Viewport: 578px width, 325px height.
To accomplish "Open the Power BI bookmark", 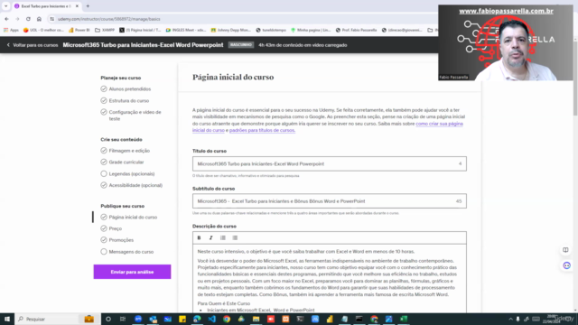I will point(79,30).
